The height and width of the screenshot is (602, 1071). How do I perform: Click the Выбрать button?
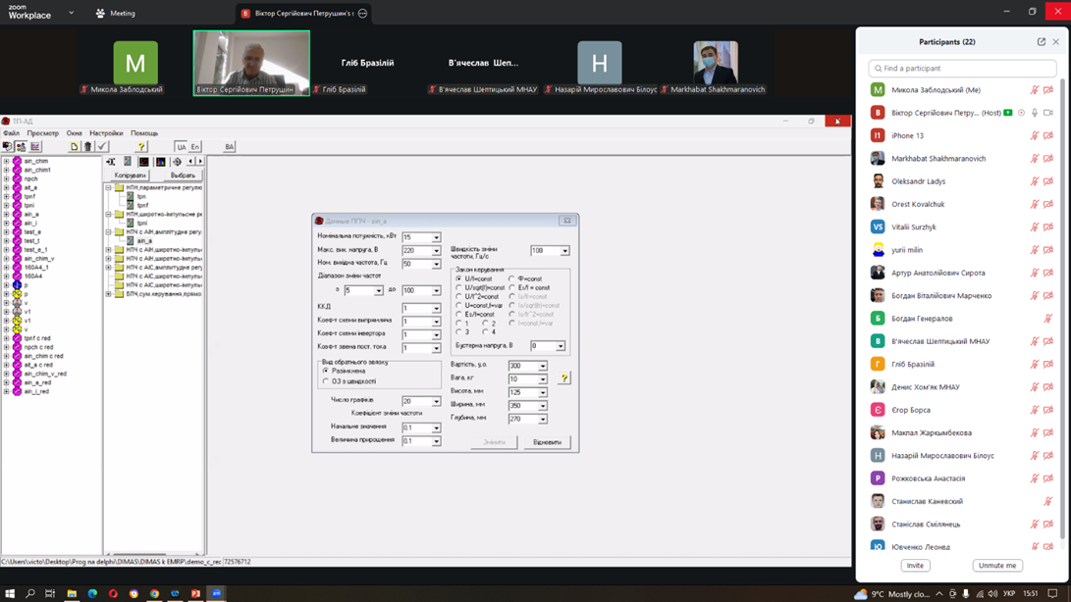click(x=183, y=176)
